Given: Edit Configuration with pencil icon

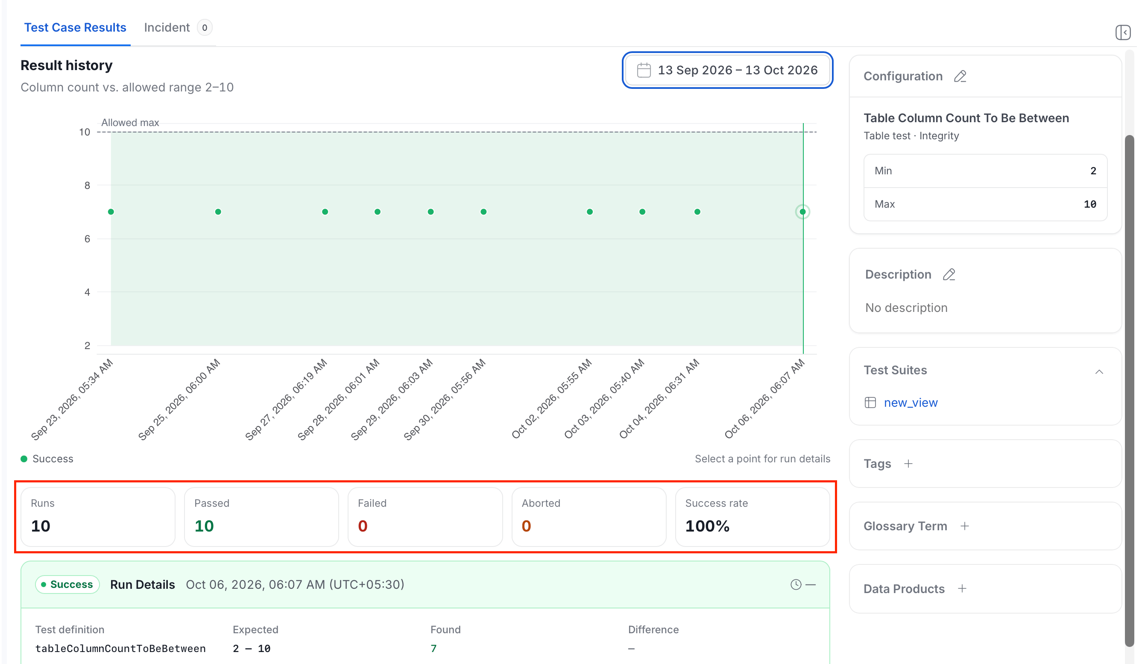Looking at the screenshot, I should point(960,76).
